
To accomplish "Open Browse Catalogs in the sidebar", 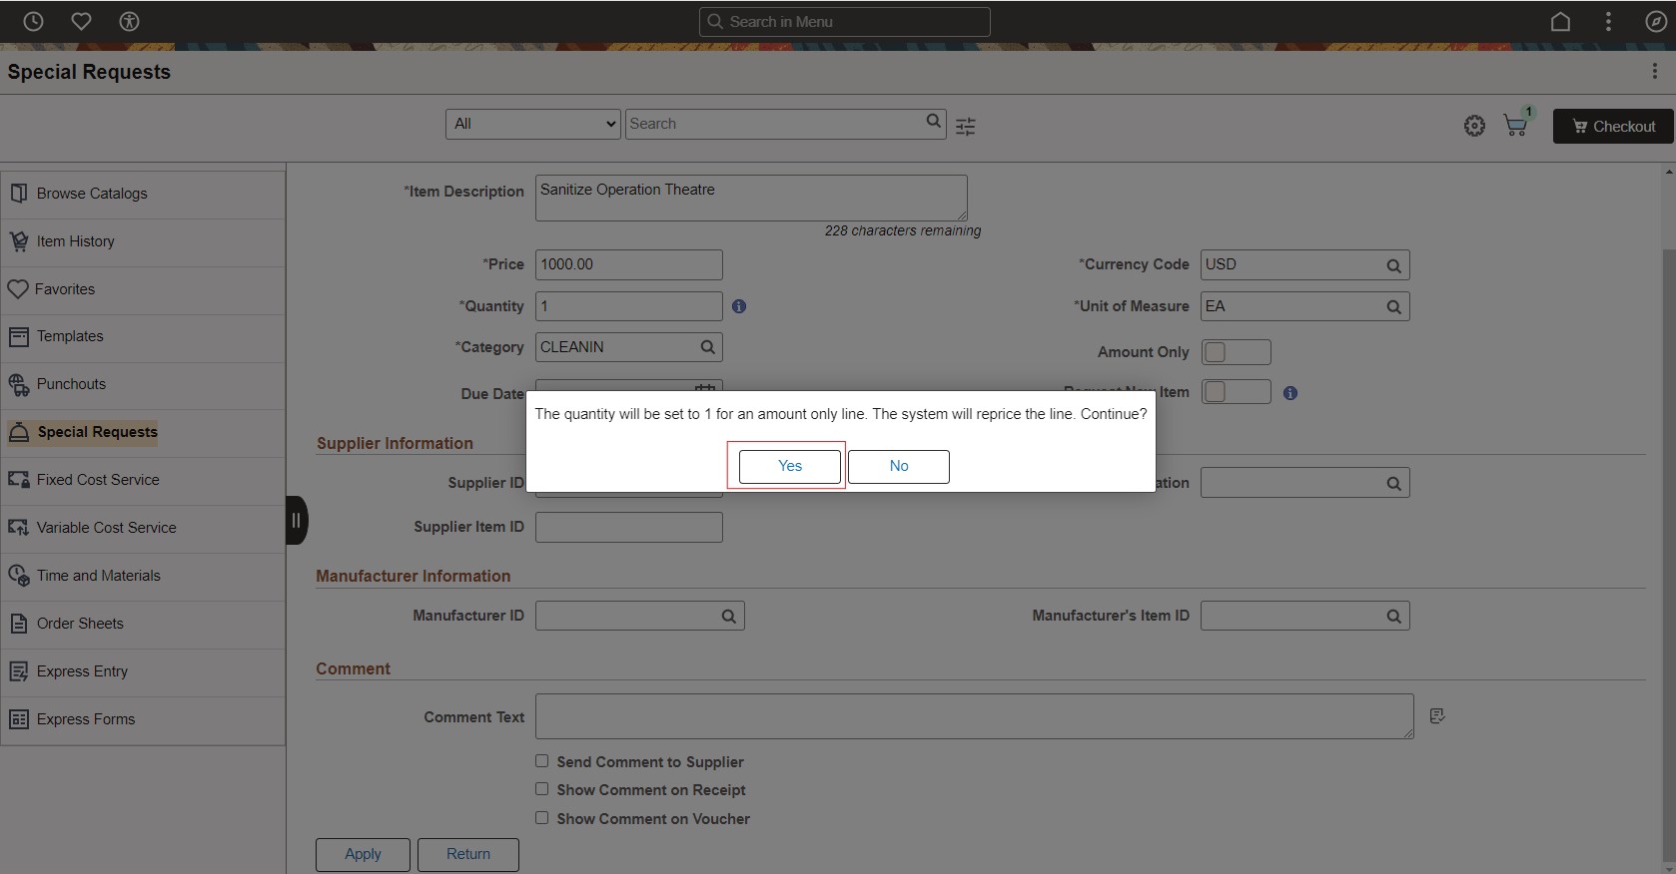I will pyautogui.click(x=143, y=194).
